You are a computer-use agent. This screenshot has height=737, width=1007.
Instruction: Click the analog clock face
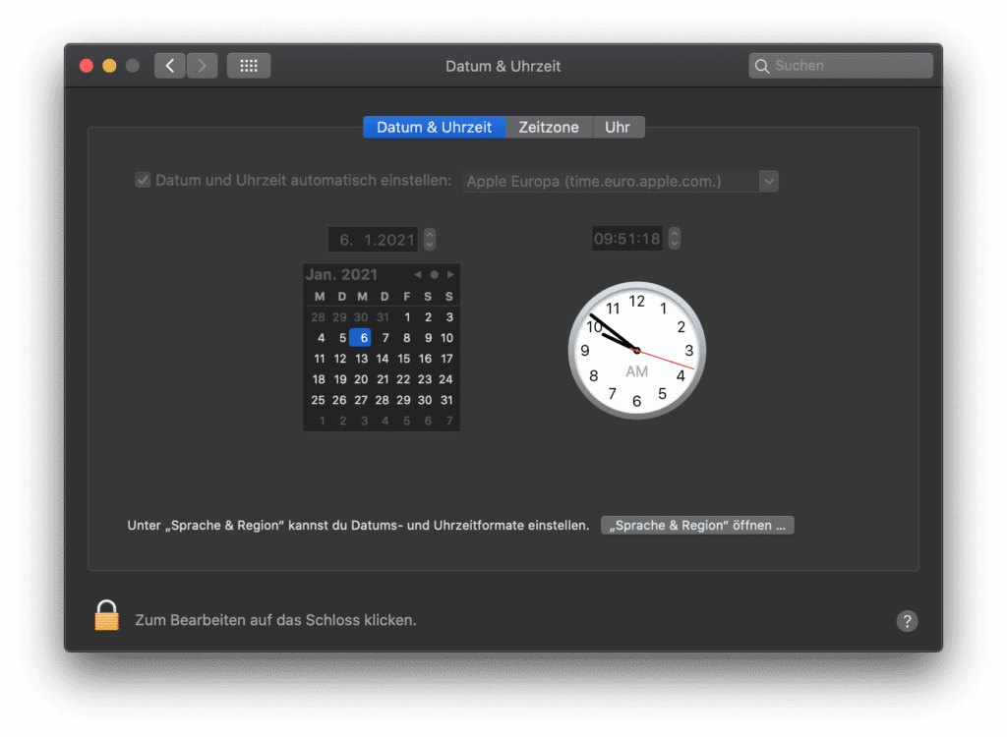pyautogui.click(x=636, y=351)
